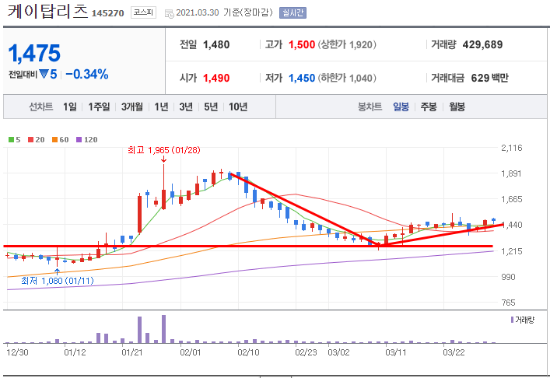Click the 거래대금 value 629 백만
550x378 pixels.
[x=489, y=78]
